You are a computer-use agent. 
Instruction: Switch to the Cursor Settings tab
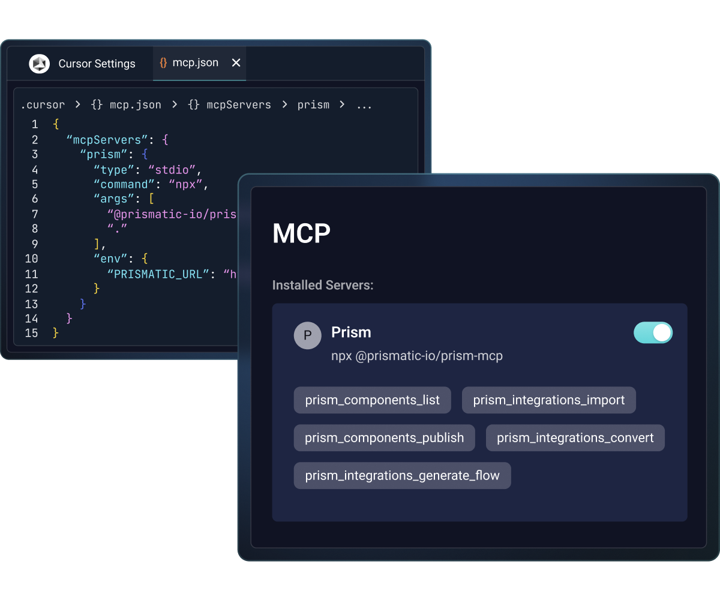pyautogui.click(x=81, y=64)
